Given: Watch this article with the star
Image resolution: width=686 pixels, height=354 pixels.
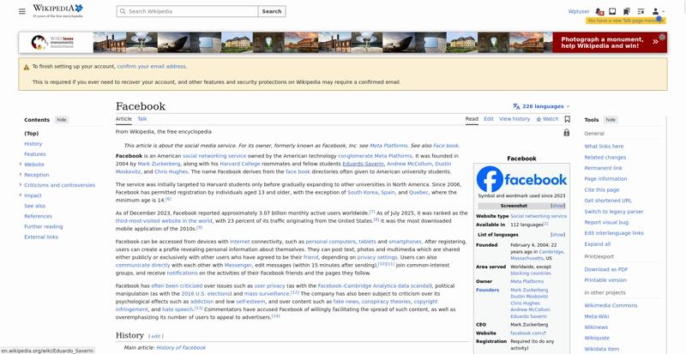Looking at the screenshot, I should tap(547, 119).
